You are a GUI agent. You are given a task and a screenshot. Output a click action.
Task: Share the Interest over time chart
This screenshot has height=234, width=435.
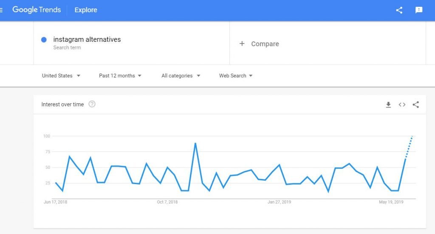pos(415,105)
